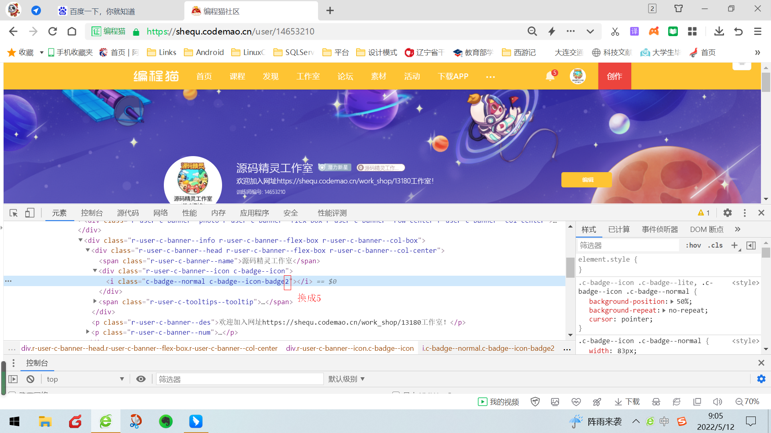Toggle the .cls class editor

(715, 245)
